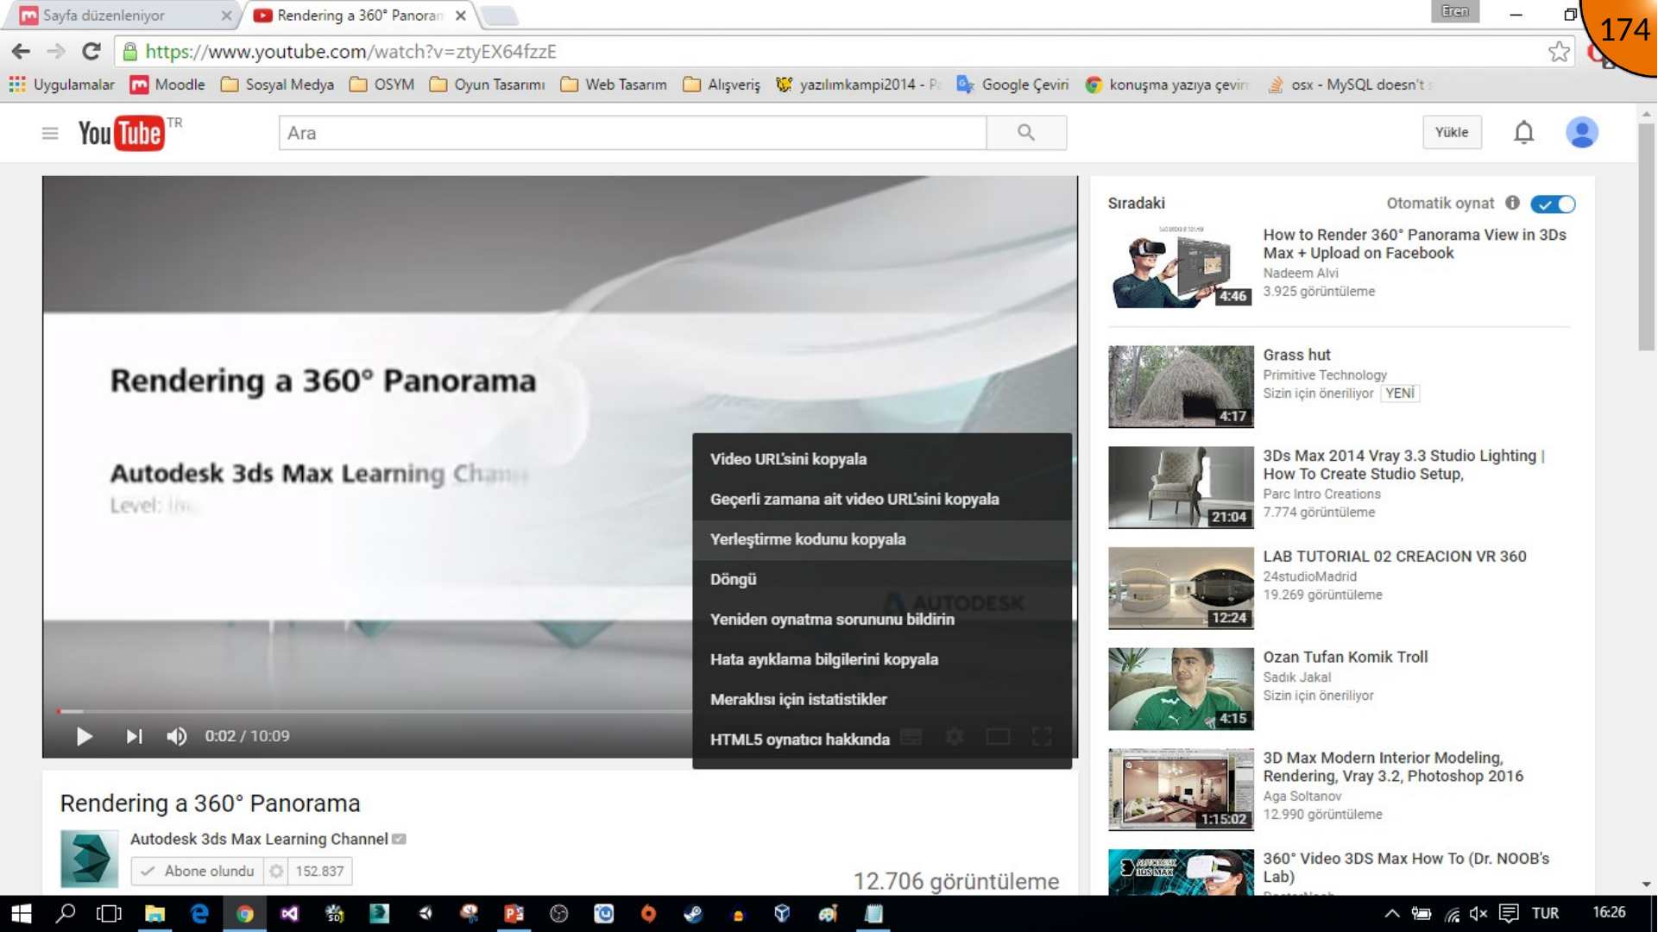Open Task View on the taskbar
This screenshot has height=932, width=1658.
pos(110,913)
